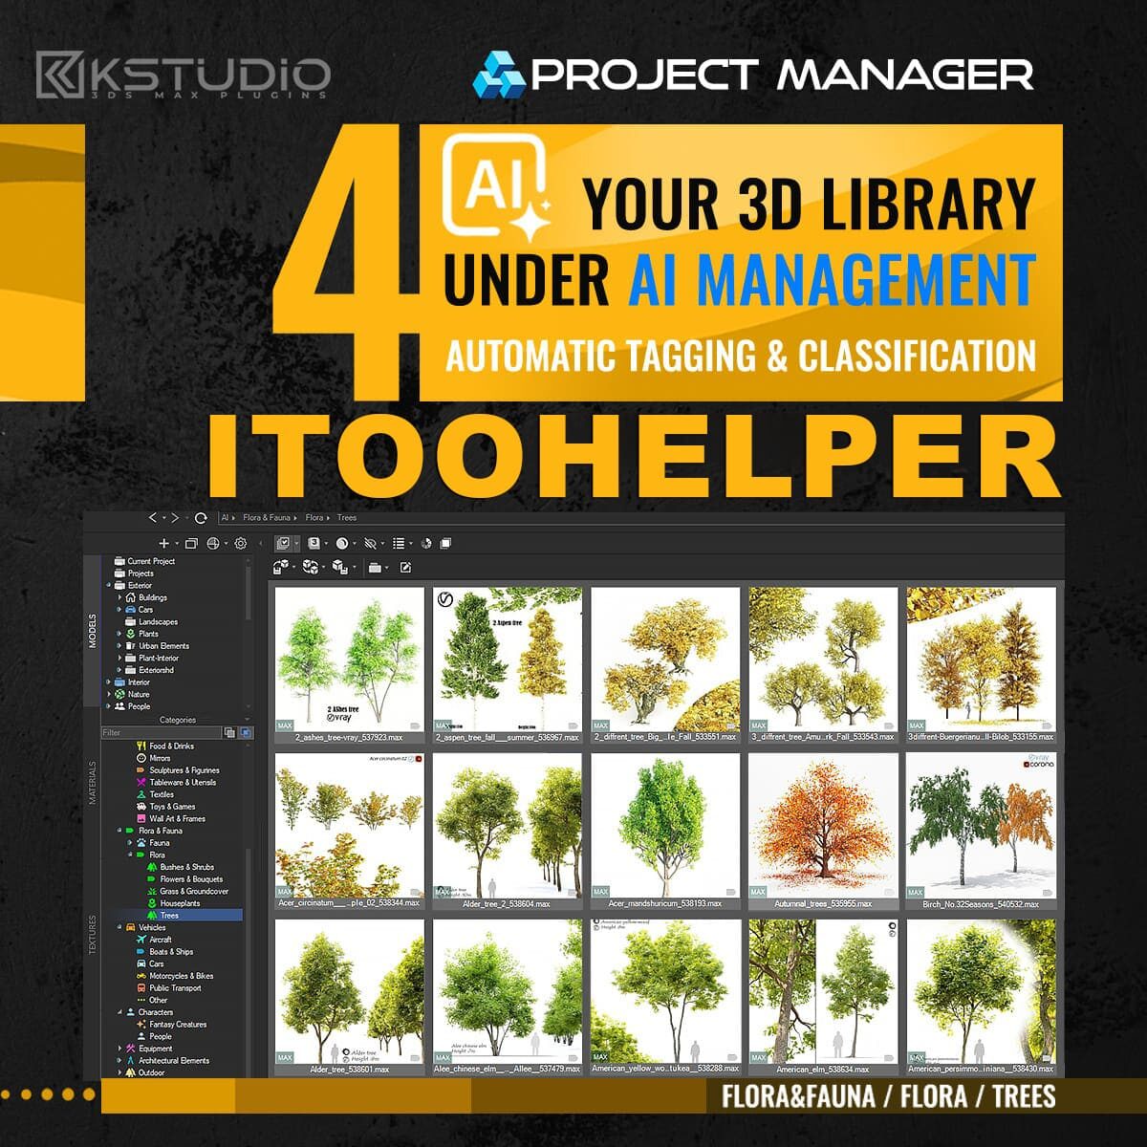The image size is (1147, 1147).
Task: Expand the Equipment category
Action: [119, 1049]
